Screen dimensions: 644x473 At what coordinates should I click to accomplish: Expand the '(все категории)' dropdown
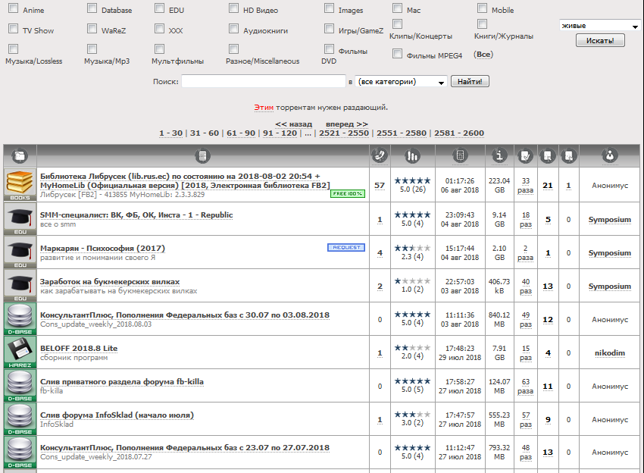click(x=401, y=82)
